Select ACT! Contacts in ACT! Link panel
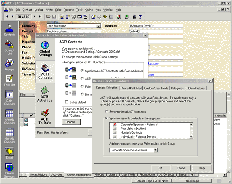 pos(45,72)
